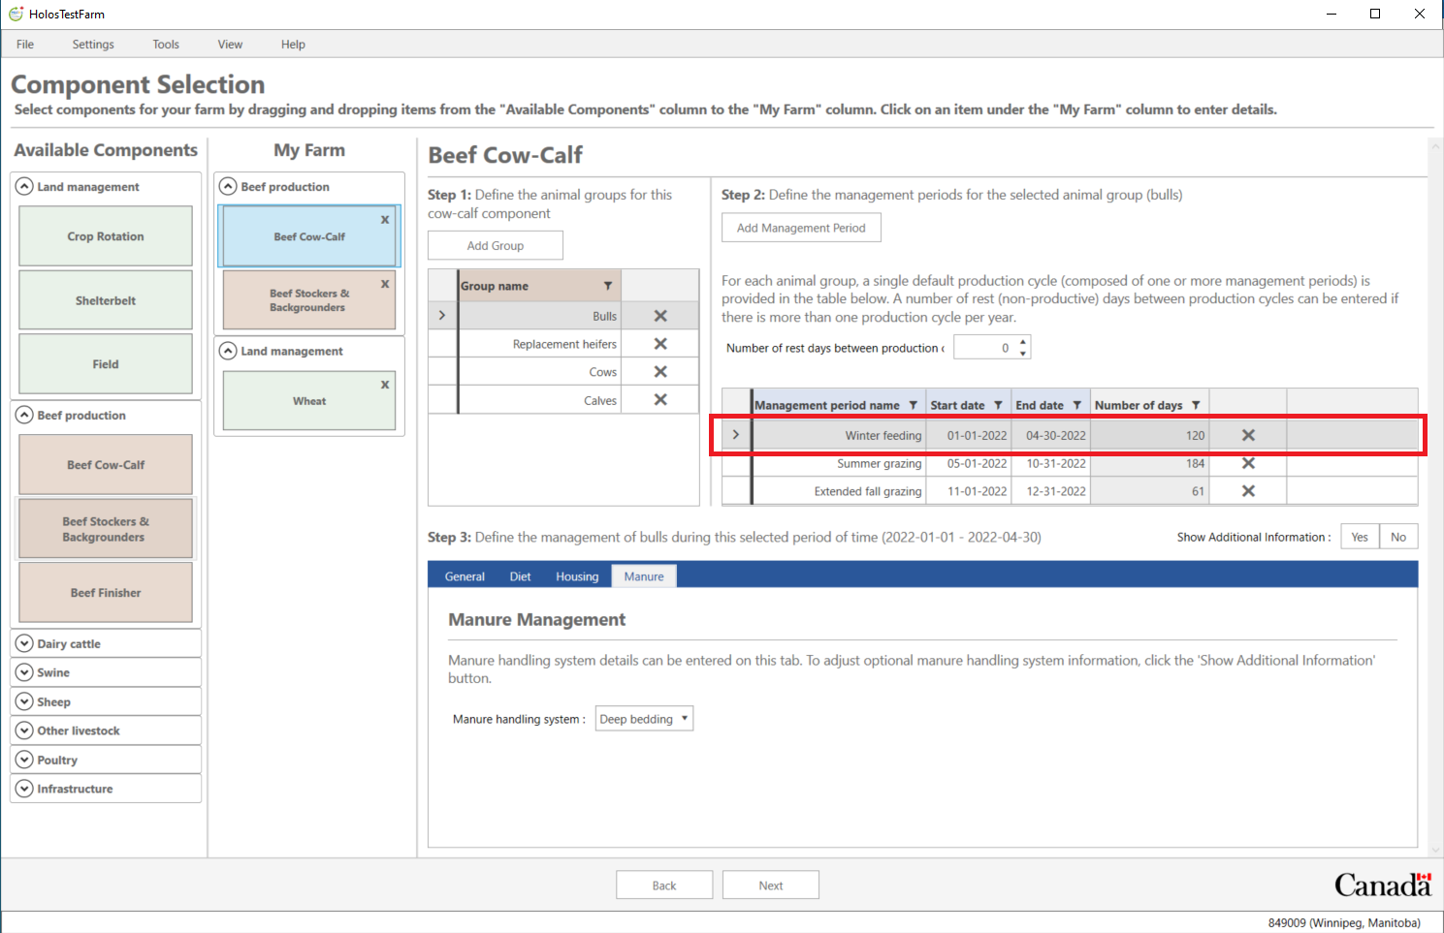Image resolution: width=1444 pixels, height=933 pixels.
Task: Open the Tools menu
Action: pos(166,45)
